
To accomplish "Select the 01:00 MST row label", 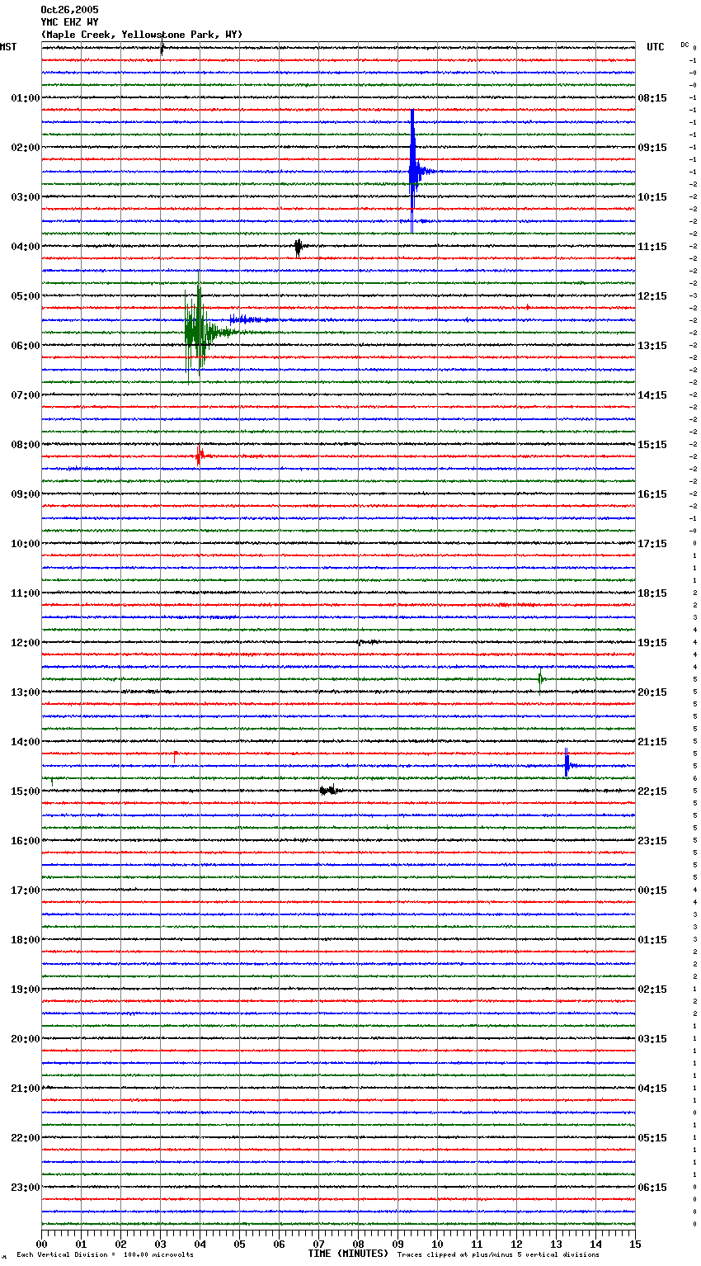I will (26, 98).
